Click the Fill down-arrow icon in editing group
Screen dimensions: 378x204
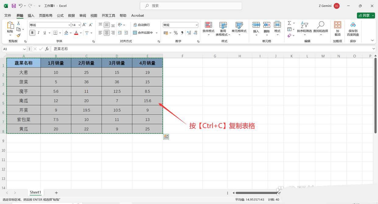(x=289, y=29)
